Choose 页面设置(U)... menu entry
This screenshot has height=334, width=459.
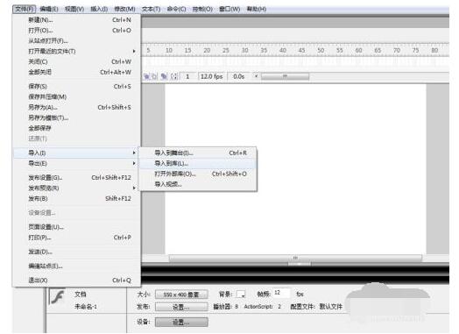click(77, 227)
